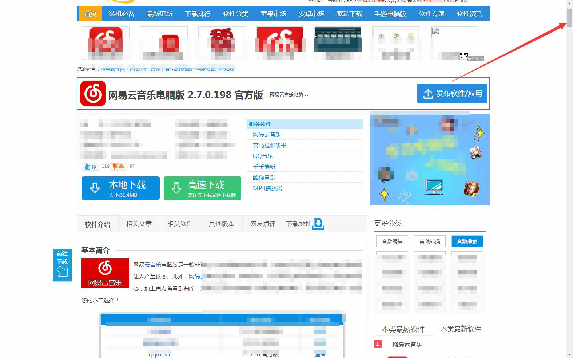Click the upload icon on 发布软件/应用 button
Screen dimensions: 573x358
(428, 94)
